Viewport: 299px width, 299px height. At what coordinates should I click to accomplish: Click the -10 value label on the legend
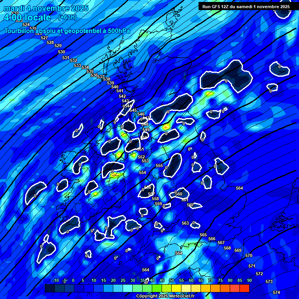pyautogui.click(x=56, y=280)
